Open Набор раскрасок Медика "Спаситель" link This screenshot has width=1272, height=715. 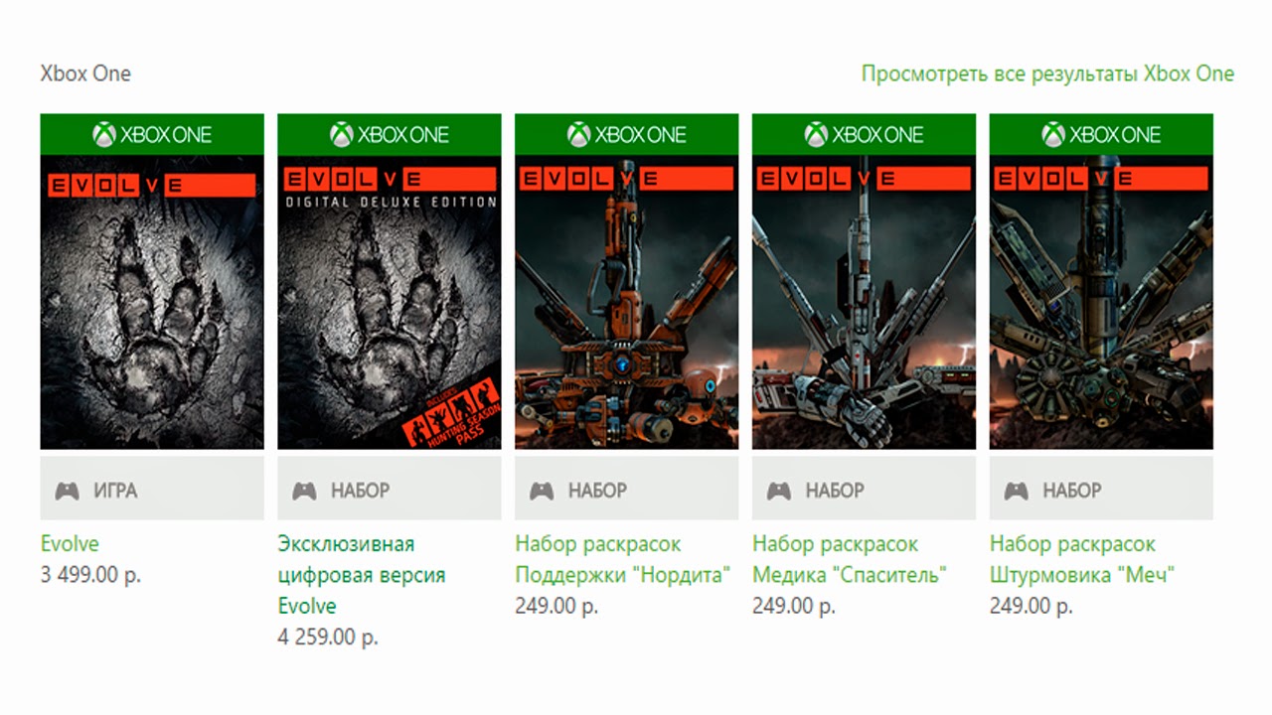pyautogui.click(x=850, y=560)
